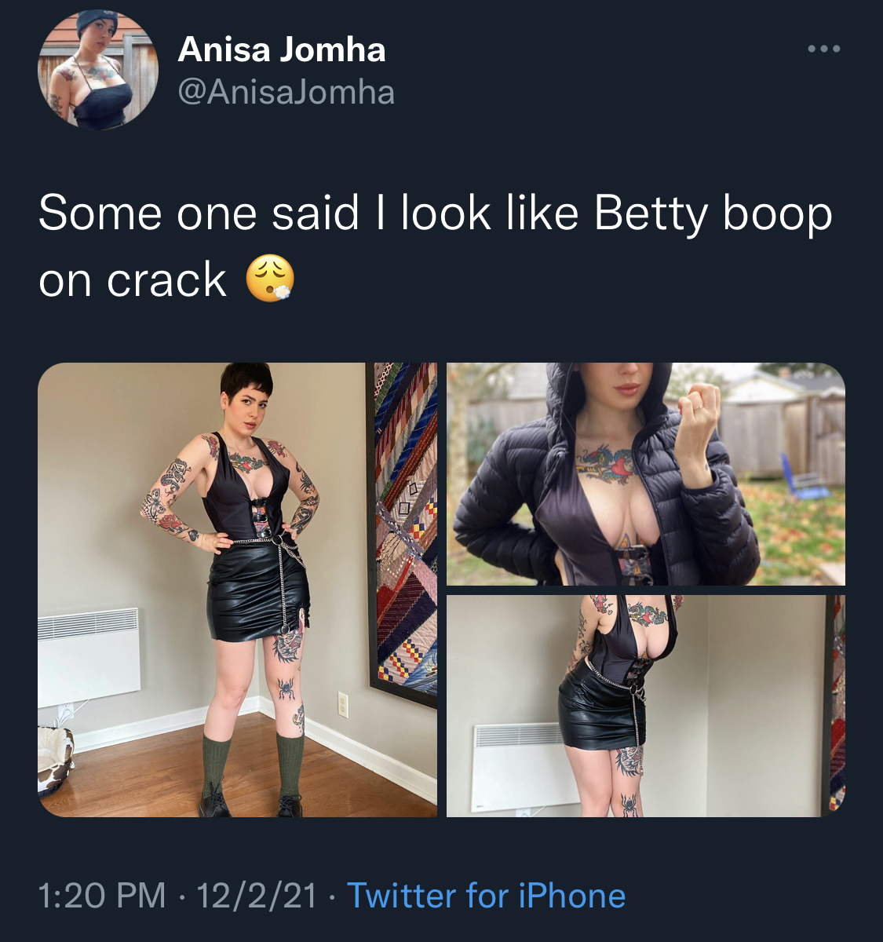This screenshot has height=942, width=883.
Task: Open Anisa Jomha's round profile avatar
Action: coord(97,70)
